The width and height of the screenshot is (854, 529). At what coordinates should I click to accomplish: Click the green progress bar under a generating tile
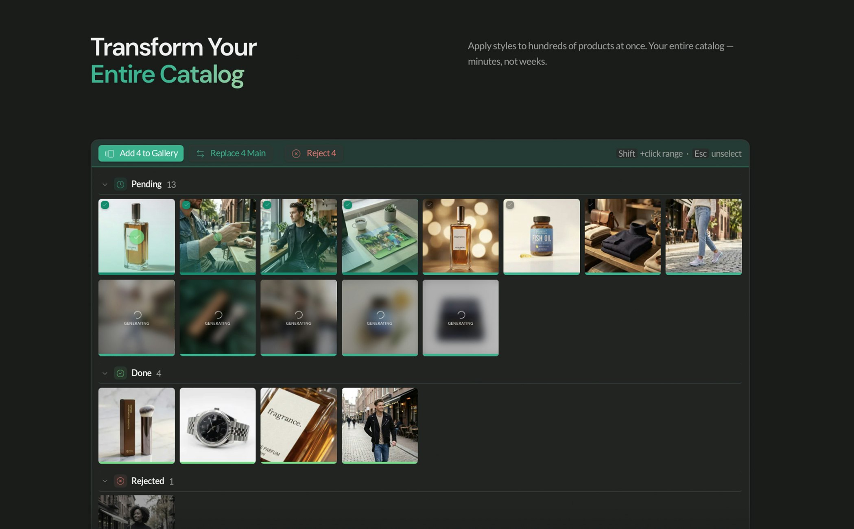click(x=136, y=354)
